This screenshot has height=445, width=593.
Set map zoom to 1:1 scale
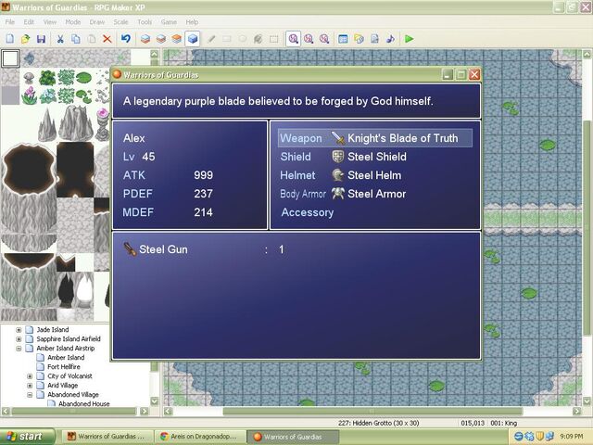coord(293,39)
